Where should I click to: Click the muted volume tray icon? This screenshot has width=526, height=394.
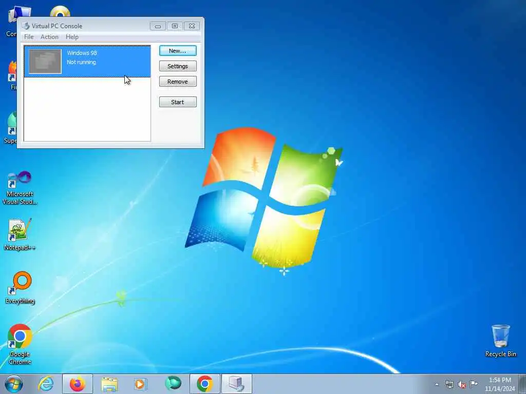(462, 385)
